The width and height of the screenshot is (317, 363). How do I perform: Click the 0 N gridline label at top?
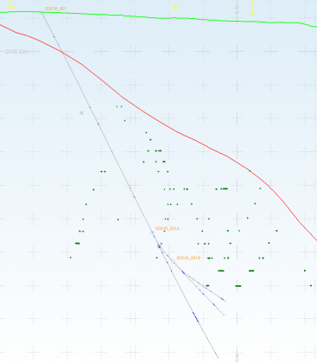[x=238, y=10]
